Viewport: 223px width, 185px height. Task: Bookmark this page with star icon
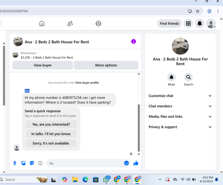198,11
